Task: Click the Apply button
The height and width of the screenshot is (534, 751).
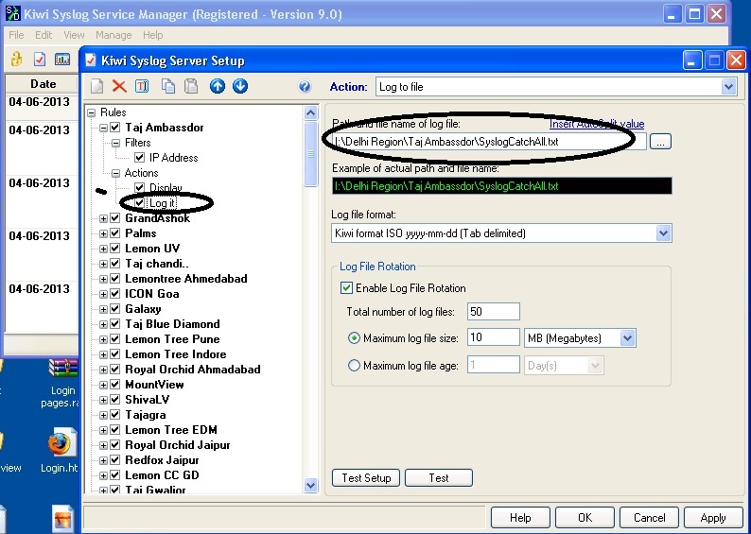Action: tap(713, 518)
